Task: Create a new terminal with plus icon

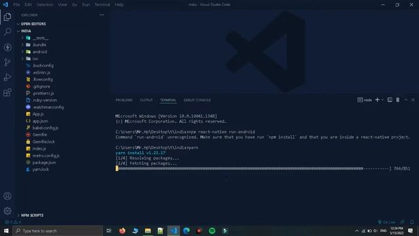Action: [x=377, y=100]
